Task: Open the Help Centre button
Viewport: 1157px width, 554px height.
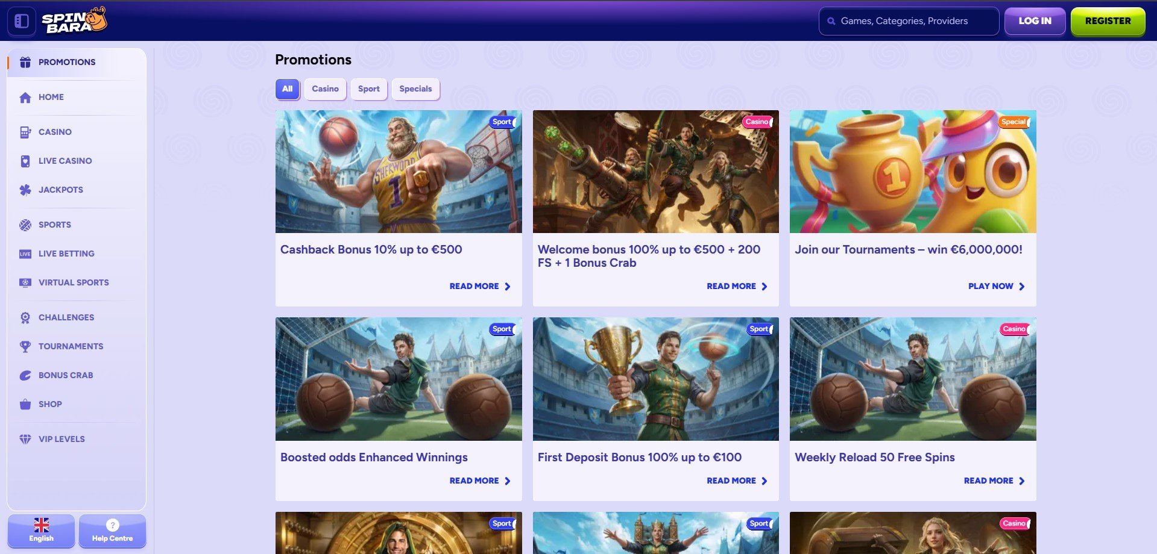Action: [112, 531]
